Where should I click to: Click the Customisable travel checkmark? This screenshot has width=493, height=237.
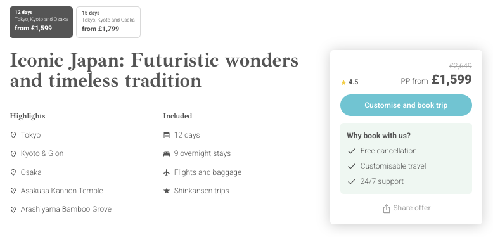(x=352, y=166)
